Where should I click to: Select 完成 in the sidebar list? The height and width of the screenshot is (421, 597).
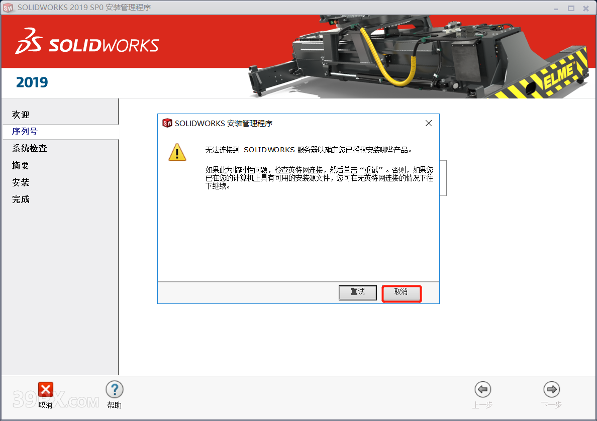[21, 199]
